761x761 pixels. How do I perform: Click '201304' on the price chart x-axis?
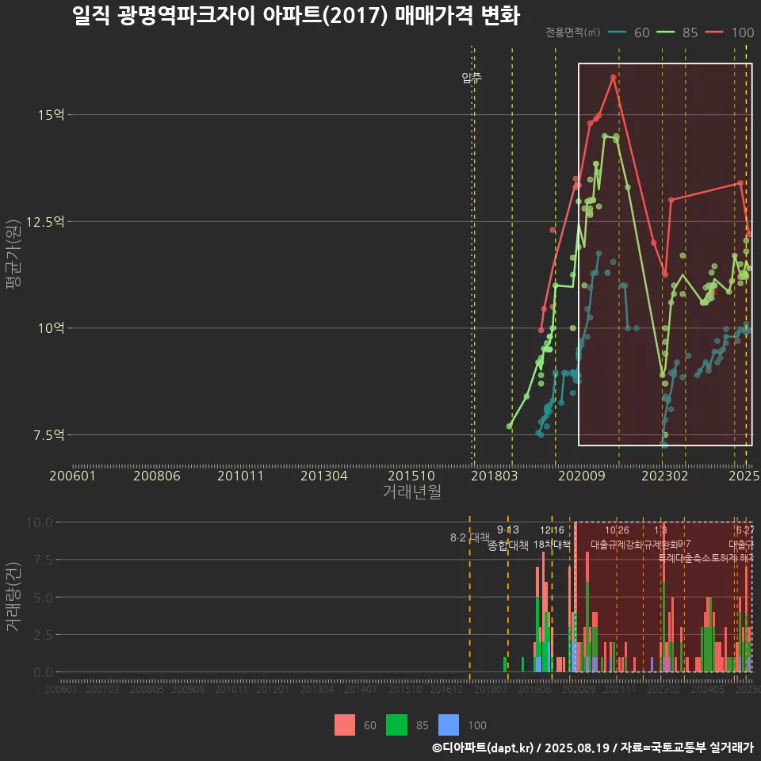point(323,476)
